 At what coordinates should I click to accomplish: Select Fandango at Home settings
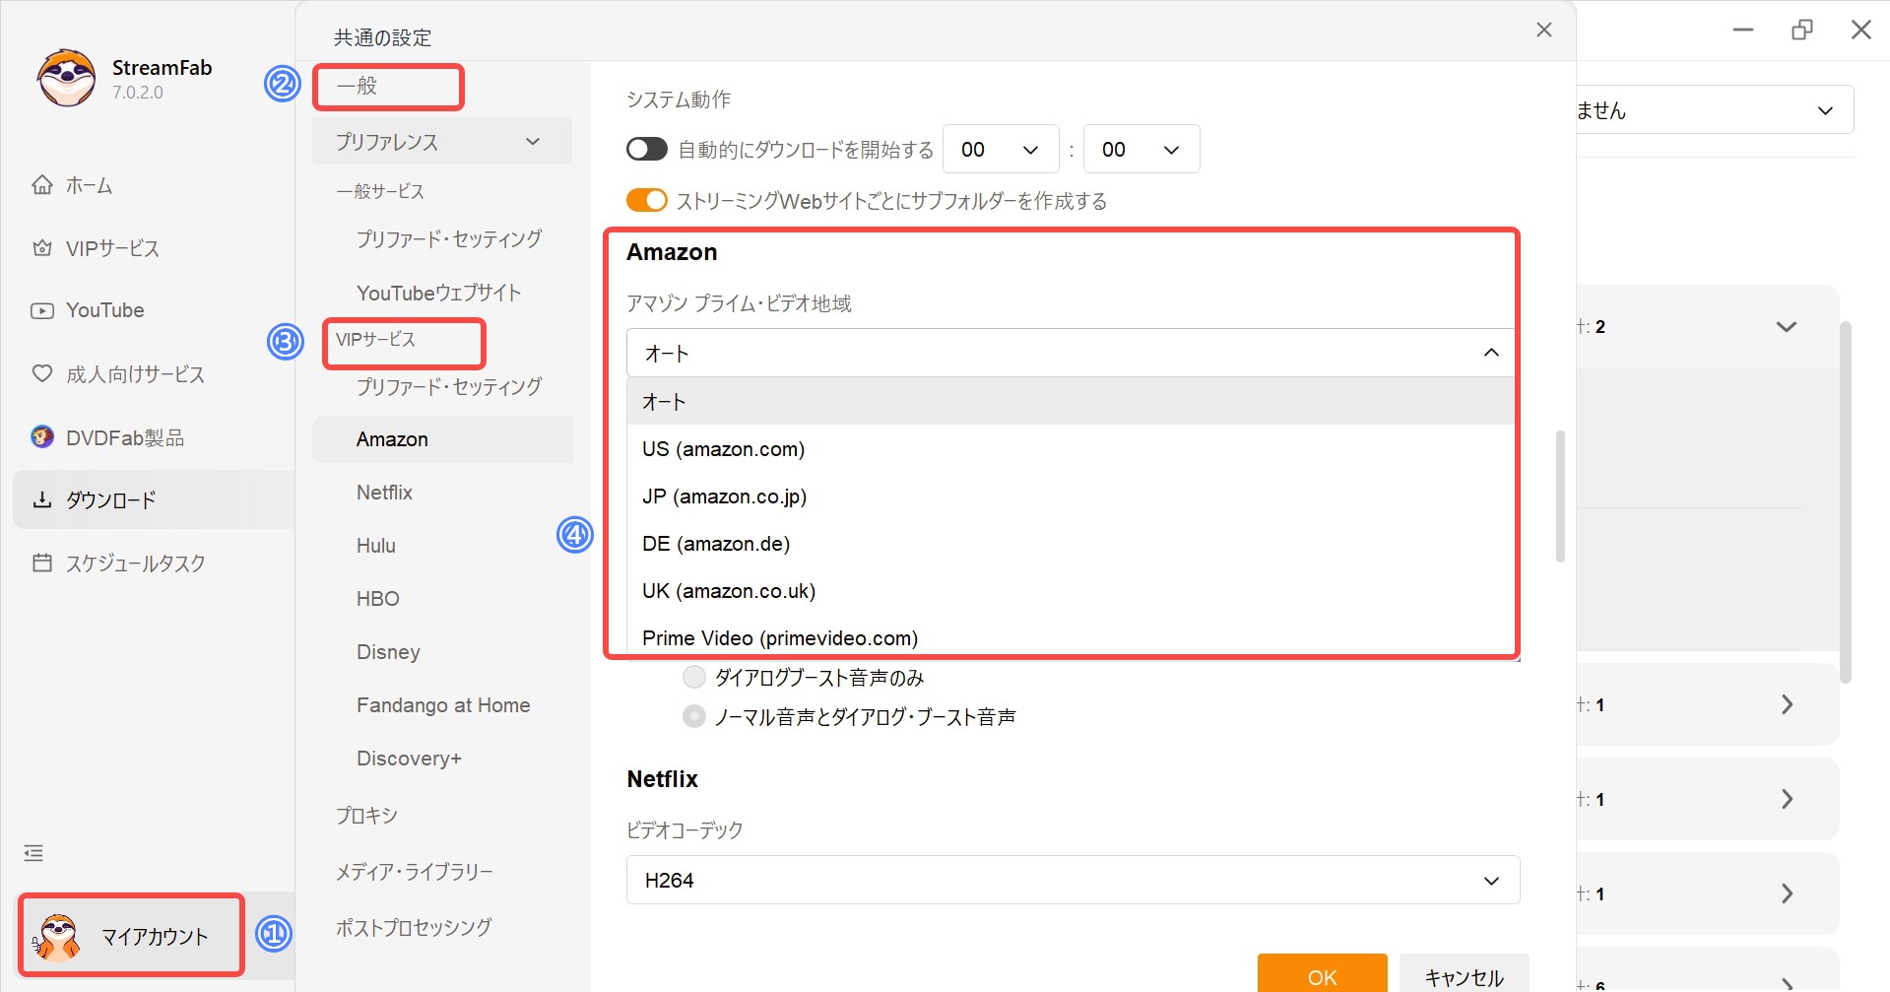pos(443,705)
